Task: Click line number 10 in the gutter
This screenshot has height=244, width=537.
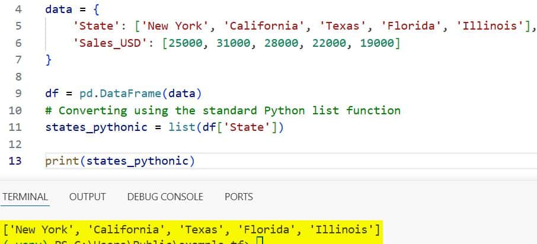Action: pyautogui.click(x=15, y=111)
